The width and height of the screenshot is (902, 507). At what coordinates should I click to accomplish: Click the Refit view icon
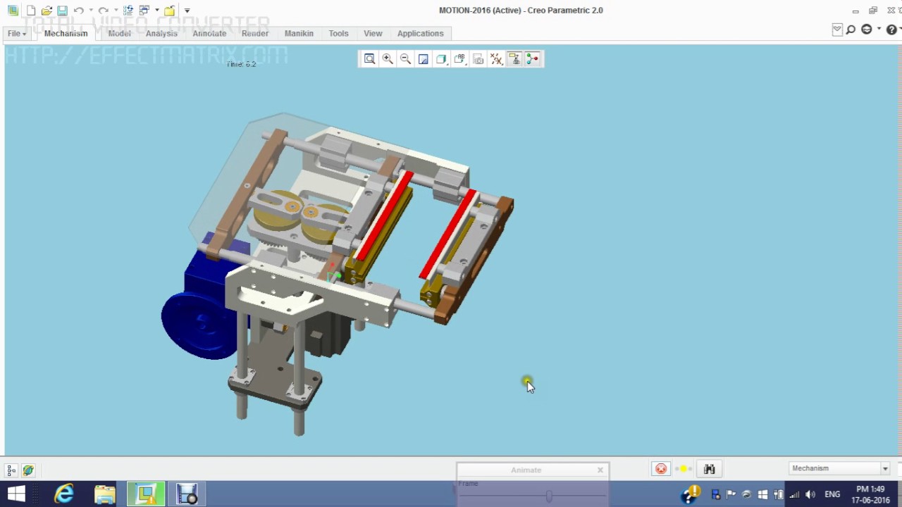coord(369,59)
